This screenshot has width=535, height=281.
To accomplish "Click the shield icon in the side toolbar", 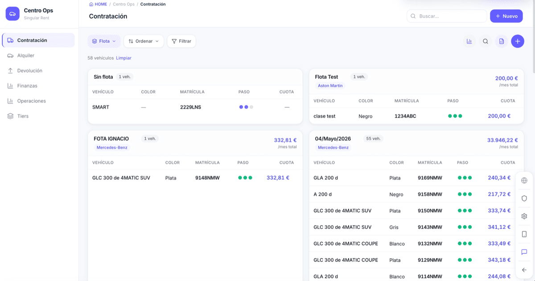I will (524, 198).
